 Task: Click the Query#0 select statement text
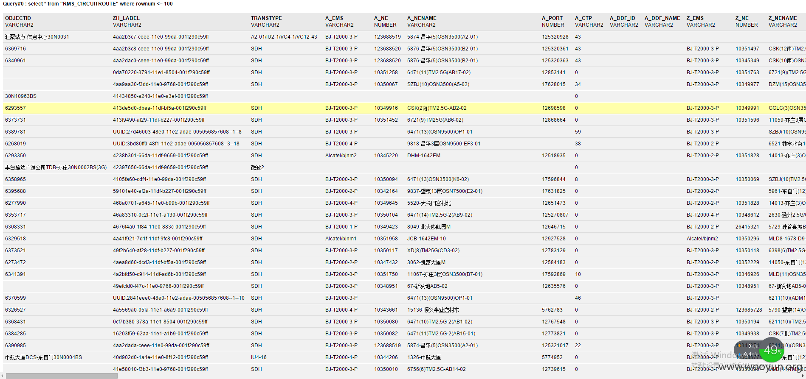pyautogui.click(x=88, y=4)
